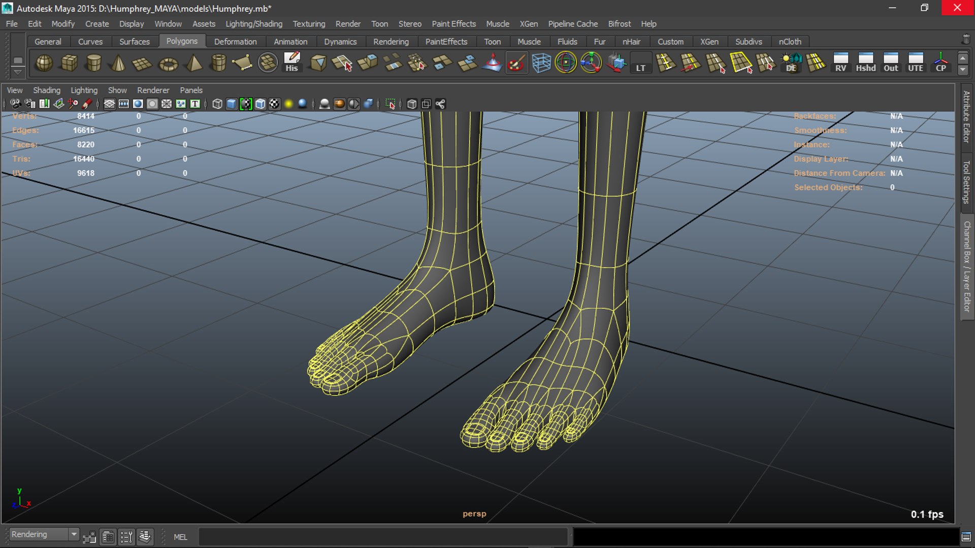
Task: Click in the MEL command line field
Action: pos(383,537)
